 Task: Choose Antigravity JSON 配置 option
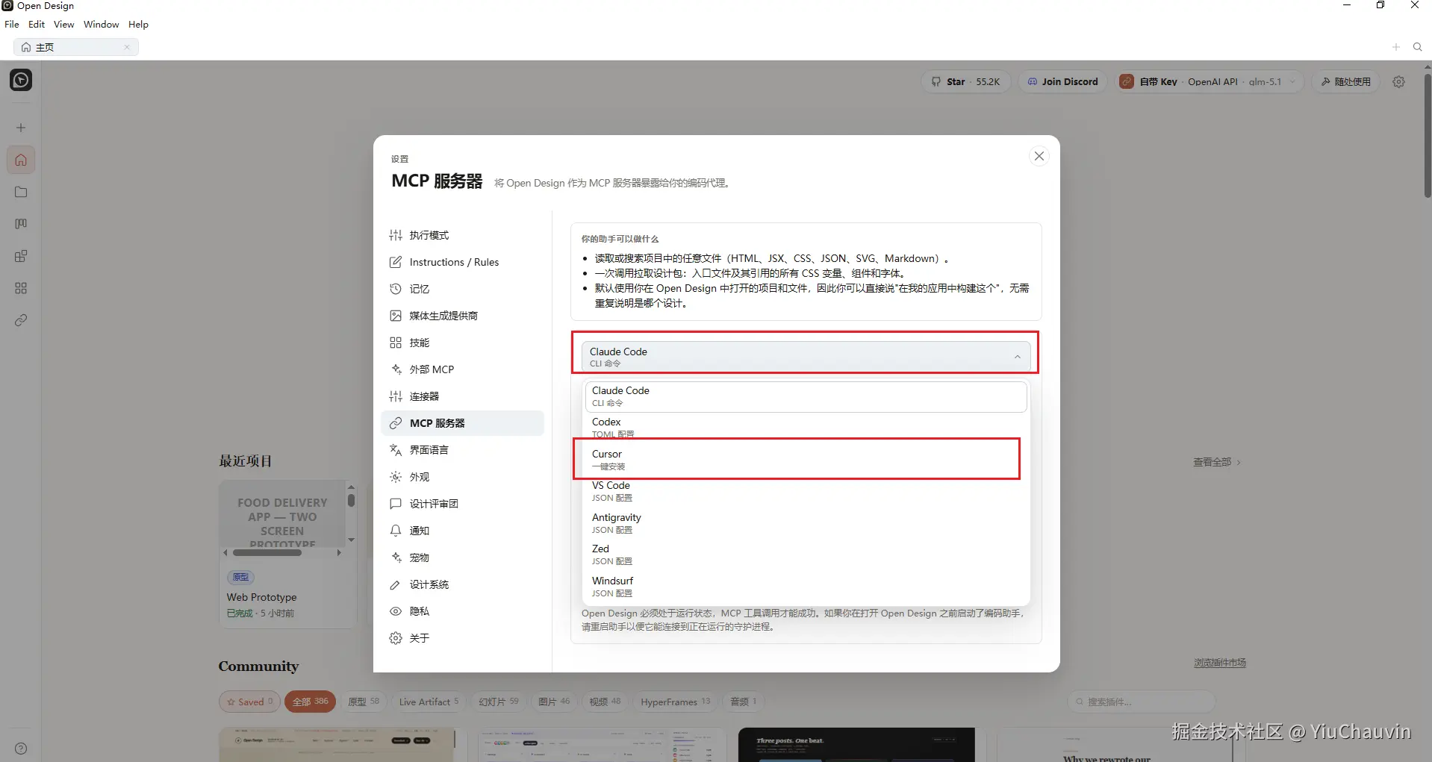[806, 523]
